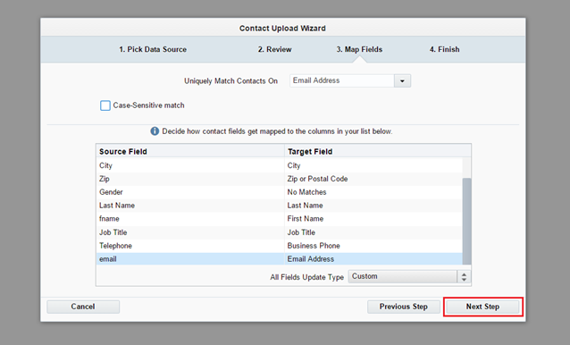Viewport: 570px width, 345px height.
Task: Select the Gender source field row
Action: [x=190, y=192]
